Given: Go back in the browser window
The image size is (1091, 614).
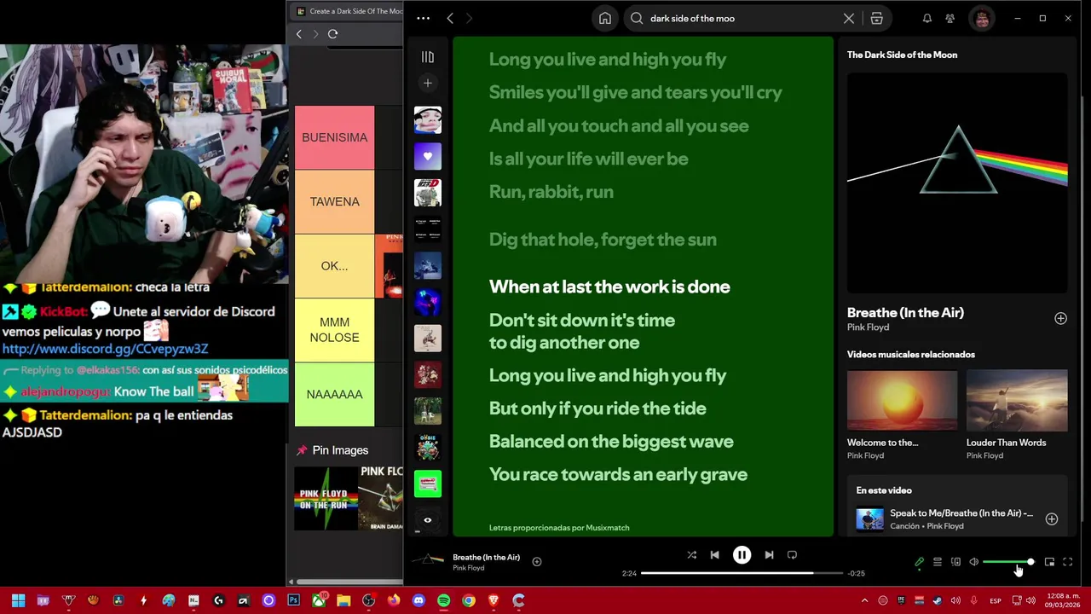Looking at the screenshot, I should (298, 34).
